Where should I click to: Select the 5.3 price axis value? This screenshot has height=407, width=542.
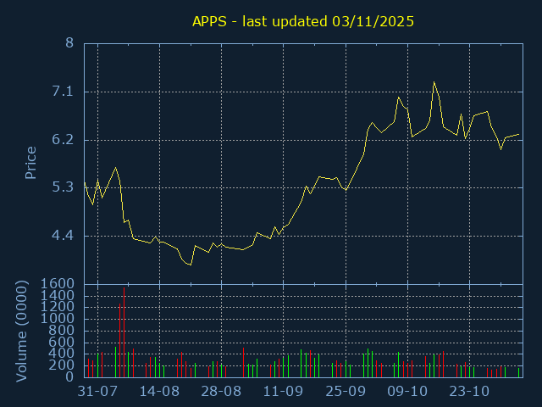pos(64,187)
